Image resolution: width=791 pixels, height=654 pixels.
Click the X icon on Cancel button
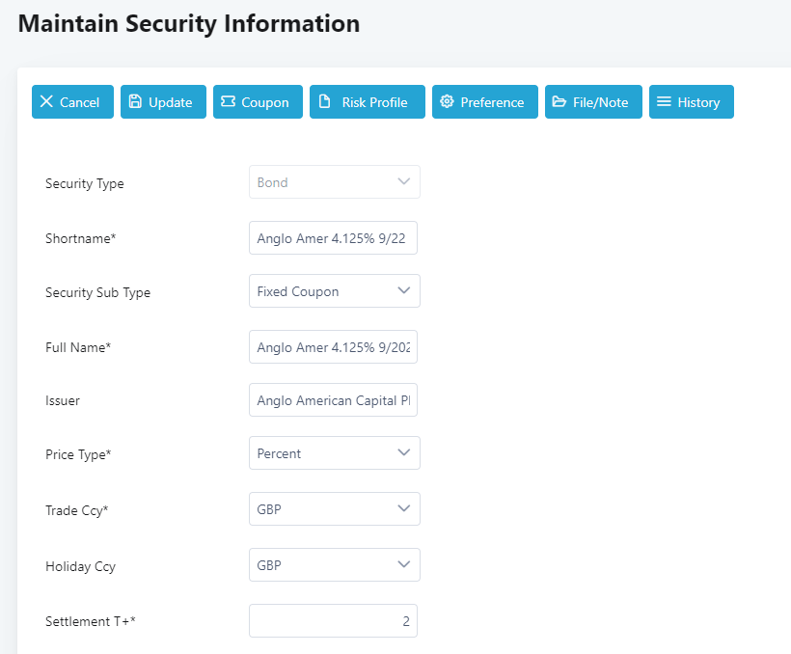[x=46, y=102]
